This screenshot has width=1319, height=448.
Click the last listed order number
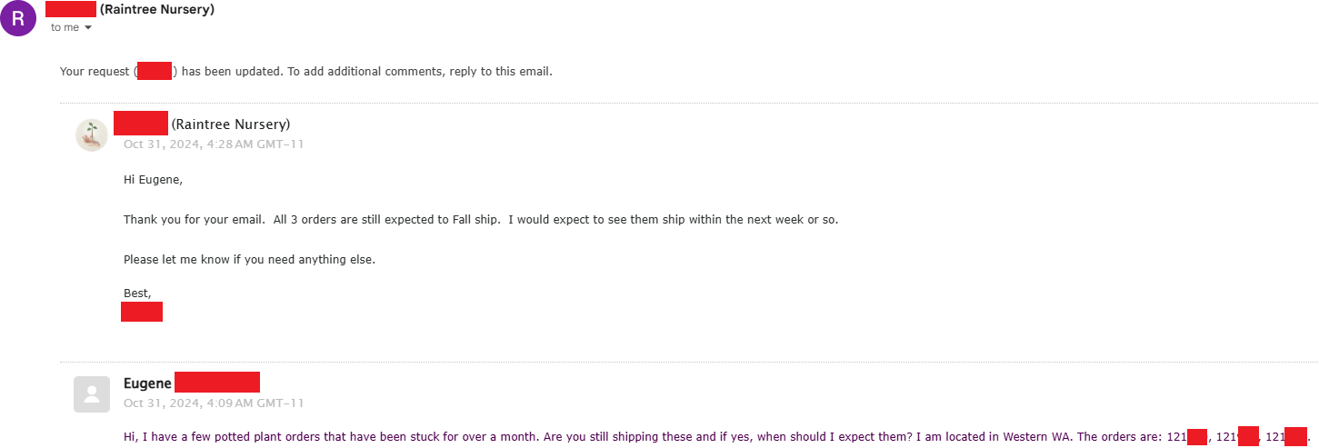point(1286,437)
